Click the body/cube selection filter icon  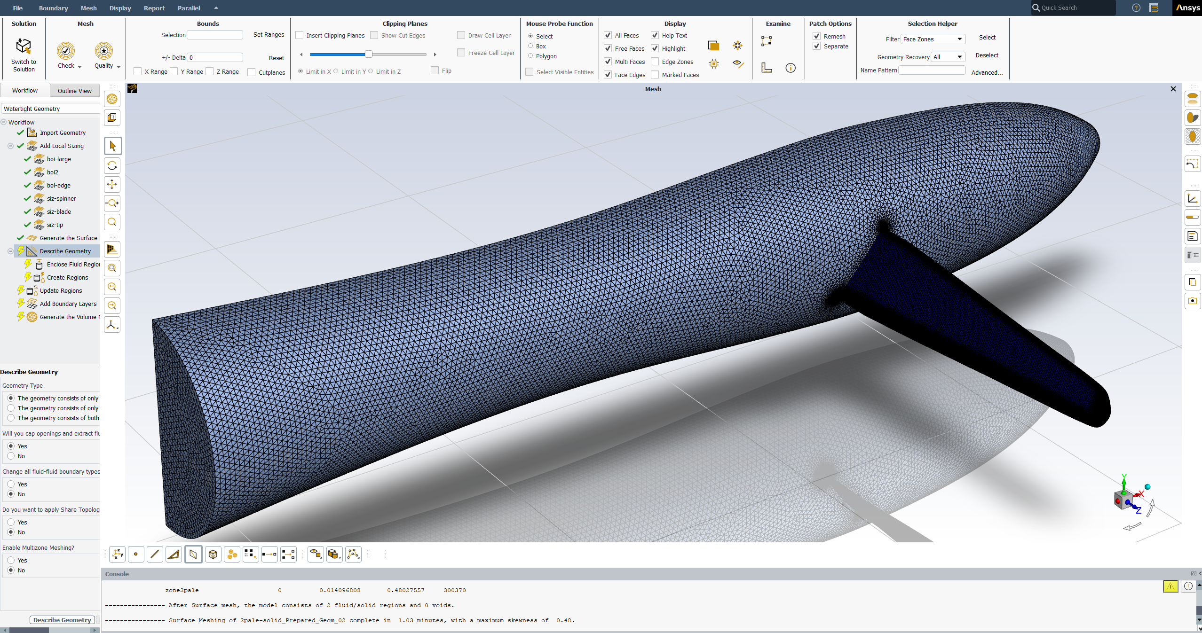click(213, 554)
